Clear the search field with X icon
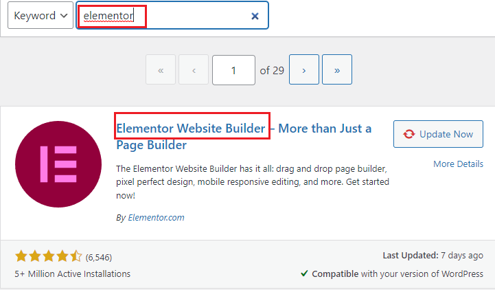The height and width of the screenshot is (290, 495). tap(255, 16)
